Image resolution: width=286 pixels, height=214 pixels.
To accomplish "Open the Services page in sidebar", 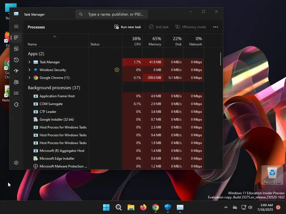I will 16,104.
